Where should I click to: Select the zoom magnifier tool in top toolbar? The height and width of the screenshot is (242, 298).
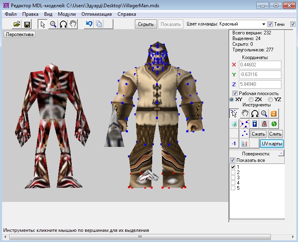(x=53, y=24)
